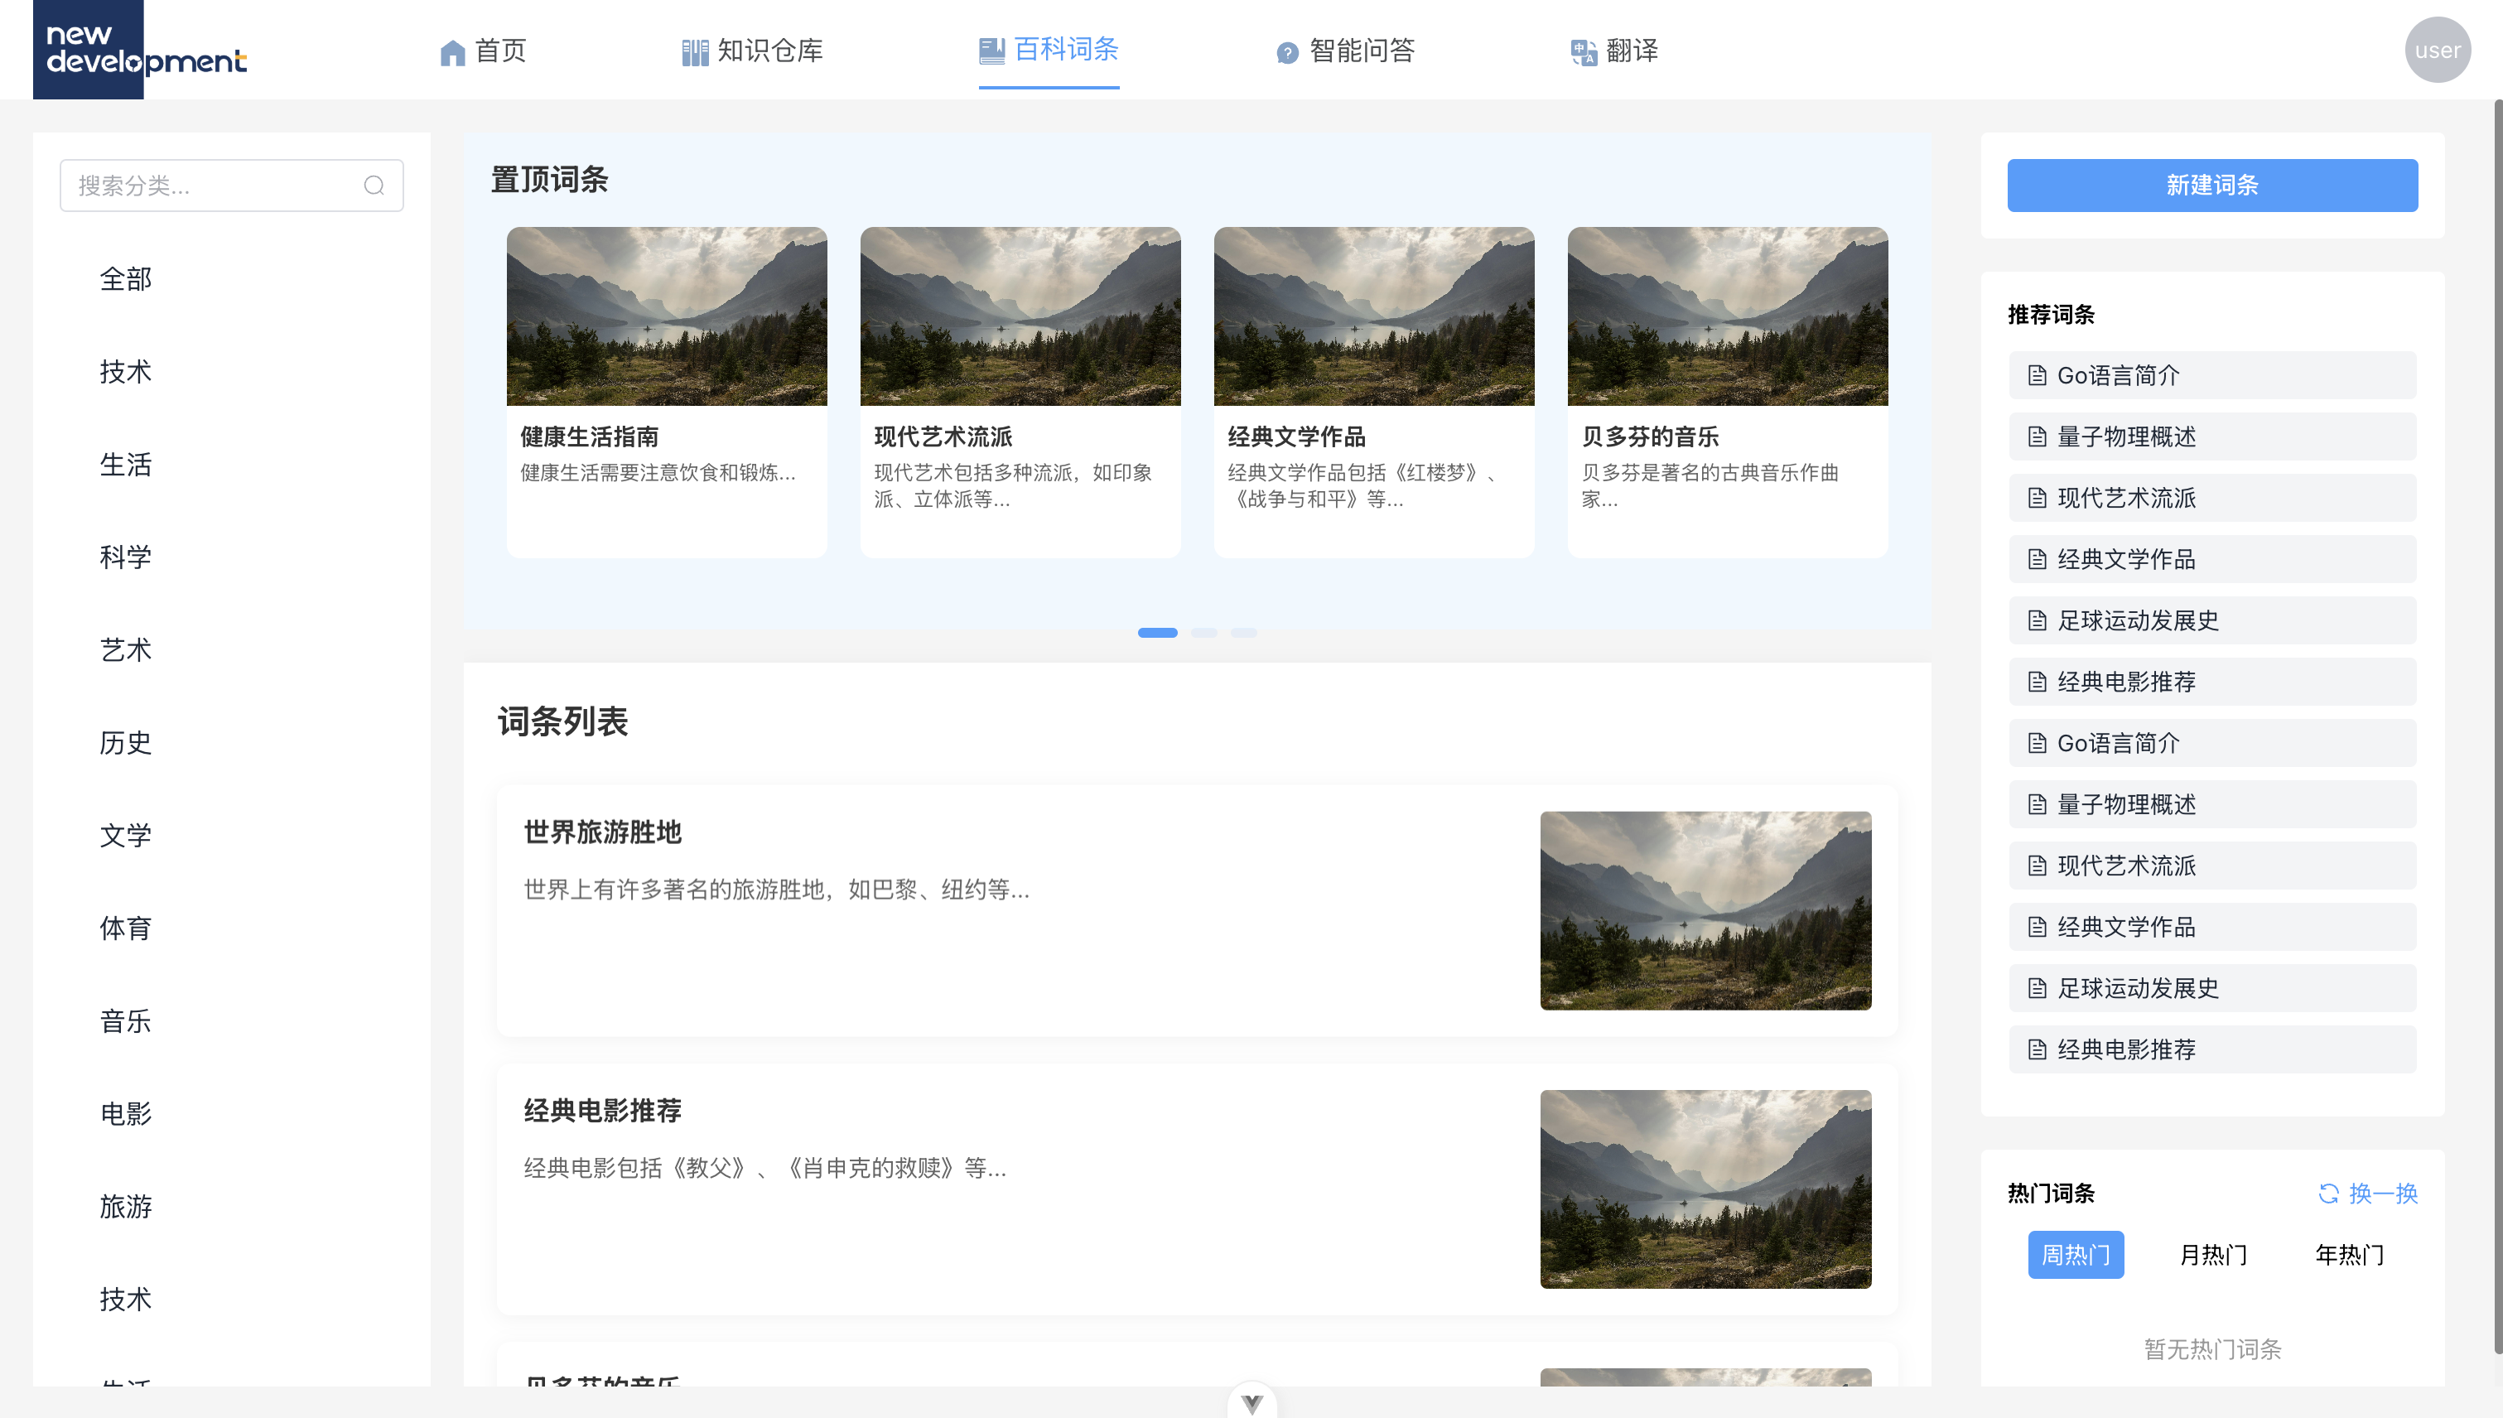
Task: Expand more content with the bottom chevron arrow
Action: click(1252, 1402)
